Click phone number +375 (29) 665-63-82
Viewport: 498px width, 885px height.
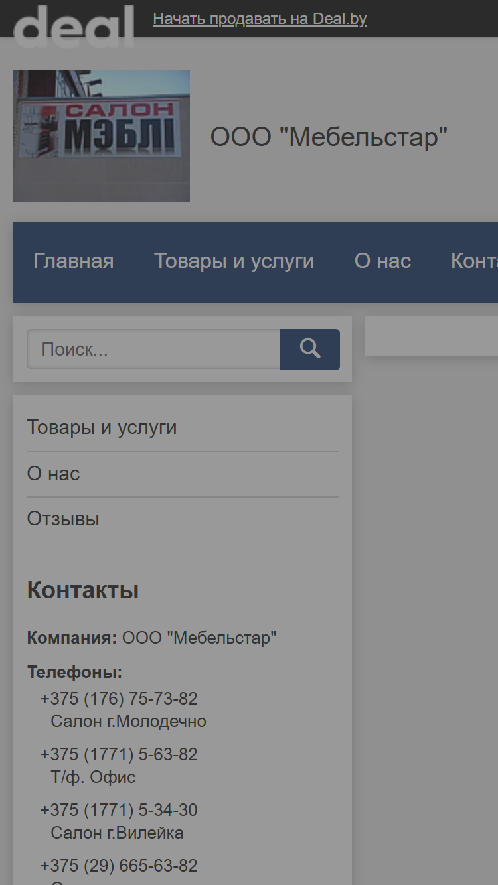119,866
